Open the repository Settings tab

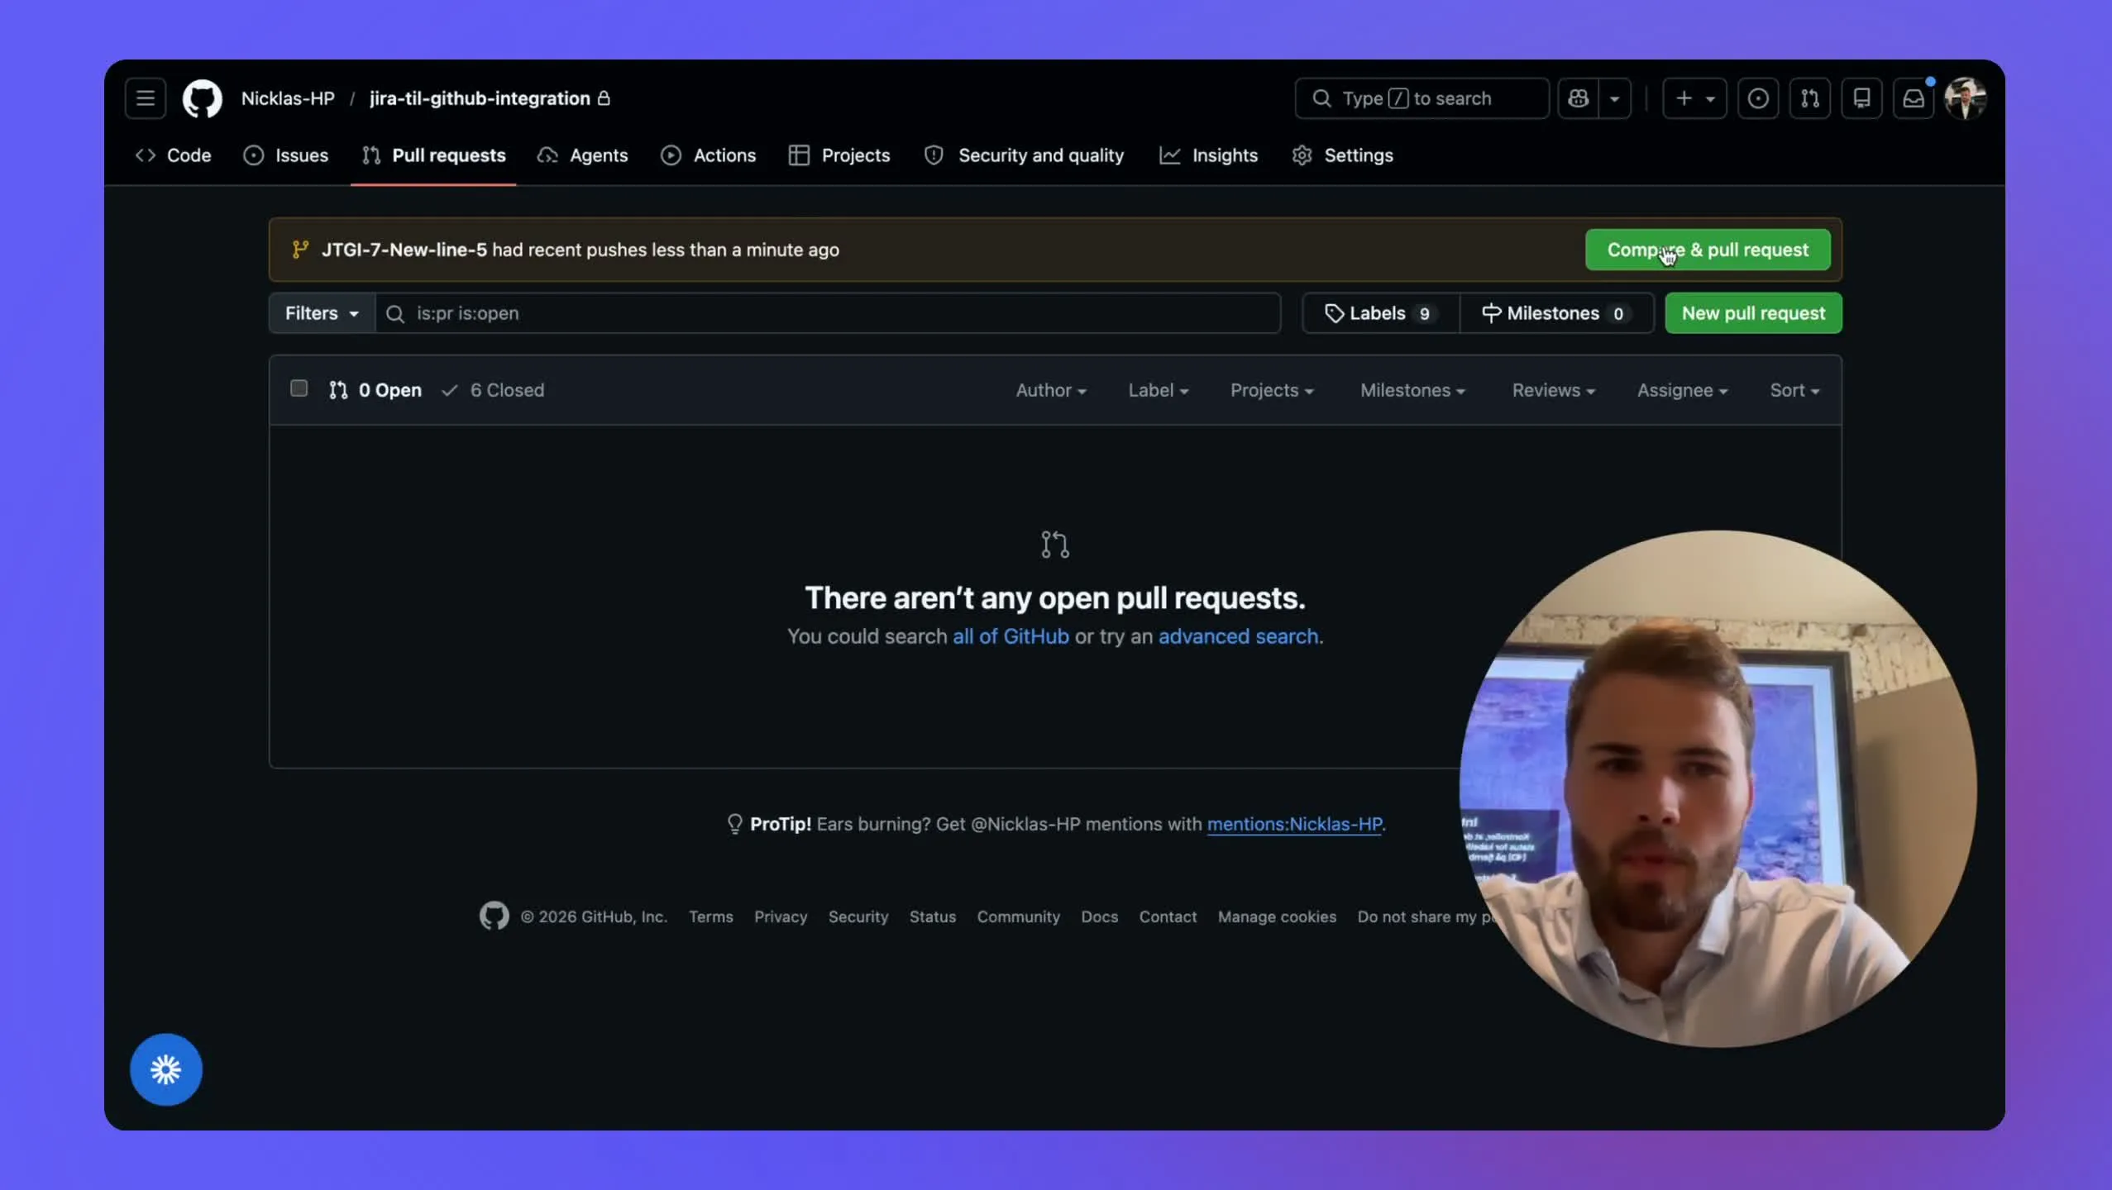click(x=1343, y=155)
